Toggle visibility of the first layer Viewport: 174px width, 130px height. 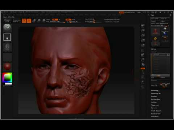(168, 55)
